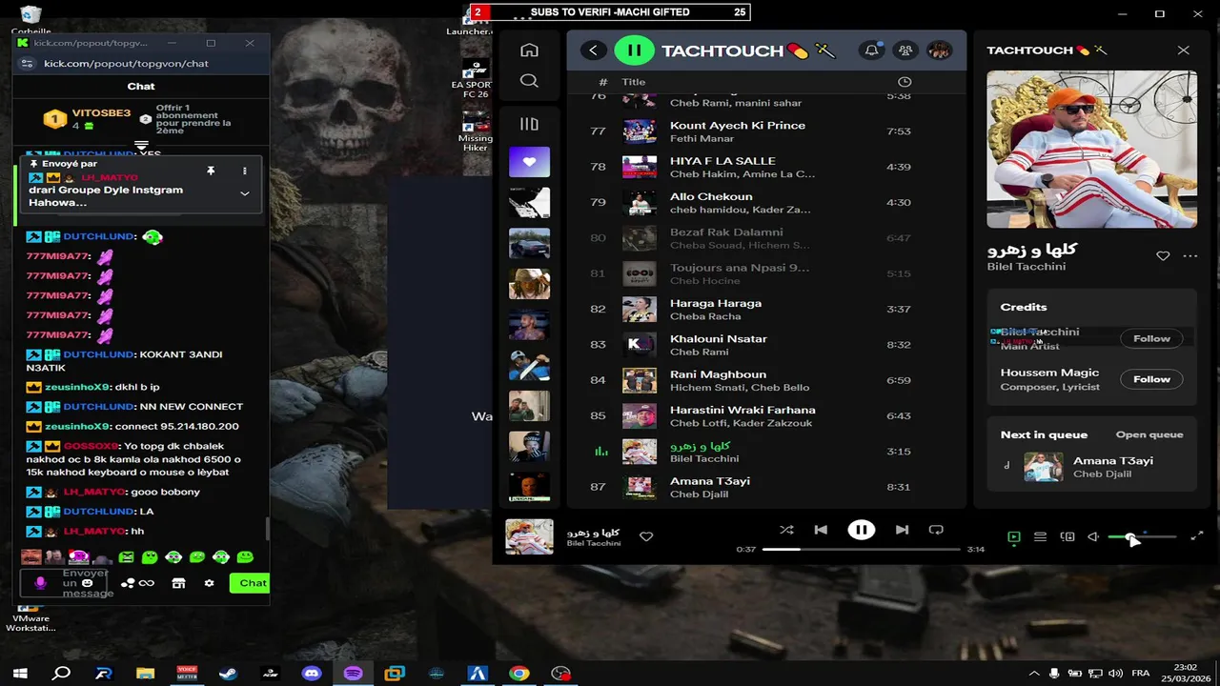
Task: Close the Now Playing panel
Action: tap(1183, 50)
